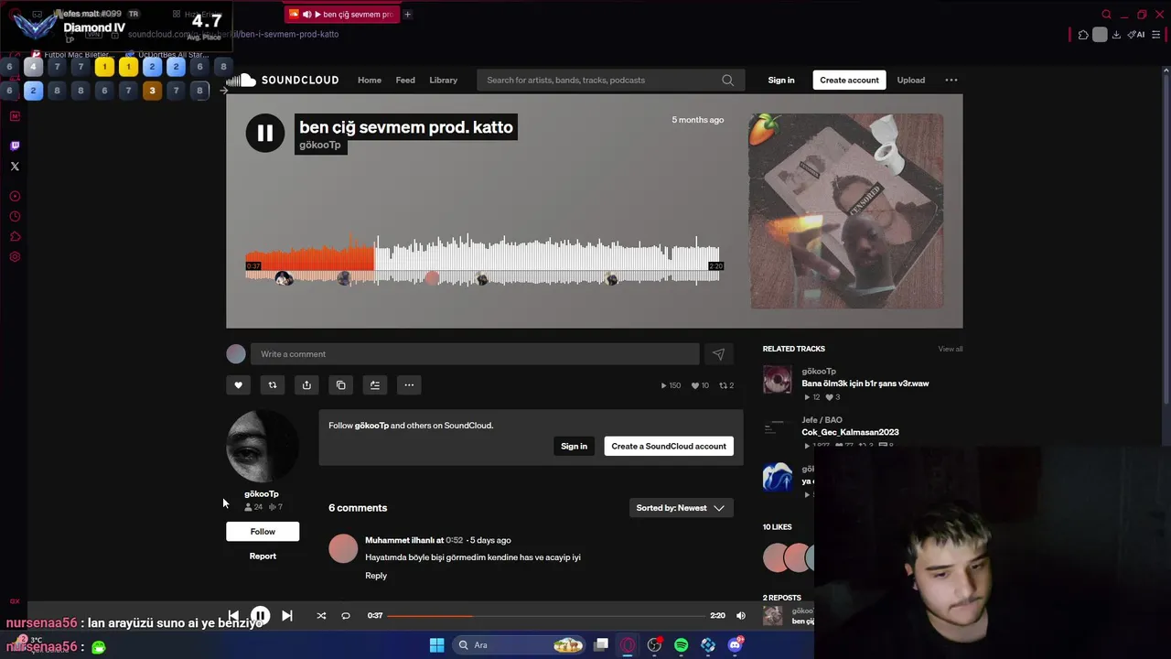Open the AI button in browser toolbar

click(1137, 35)
